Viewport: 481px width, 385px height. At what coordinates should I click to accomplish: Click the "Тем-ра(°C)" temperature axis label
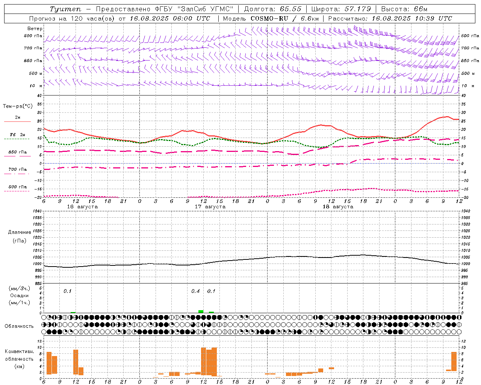point(18,106)
